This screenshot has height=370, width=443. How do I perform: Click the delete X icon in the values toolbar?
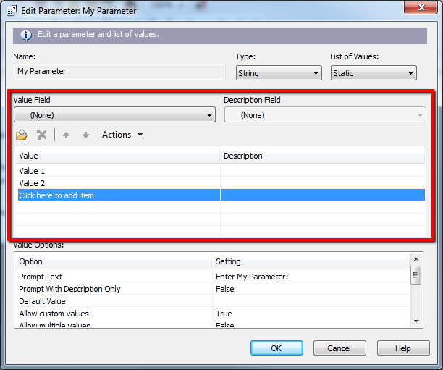pyautogui.click(x=42, y=135)
